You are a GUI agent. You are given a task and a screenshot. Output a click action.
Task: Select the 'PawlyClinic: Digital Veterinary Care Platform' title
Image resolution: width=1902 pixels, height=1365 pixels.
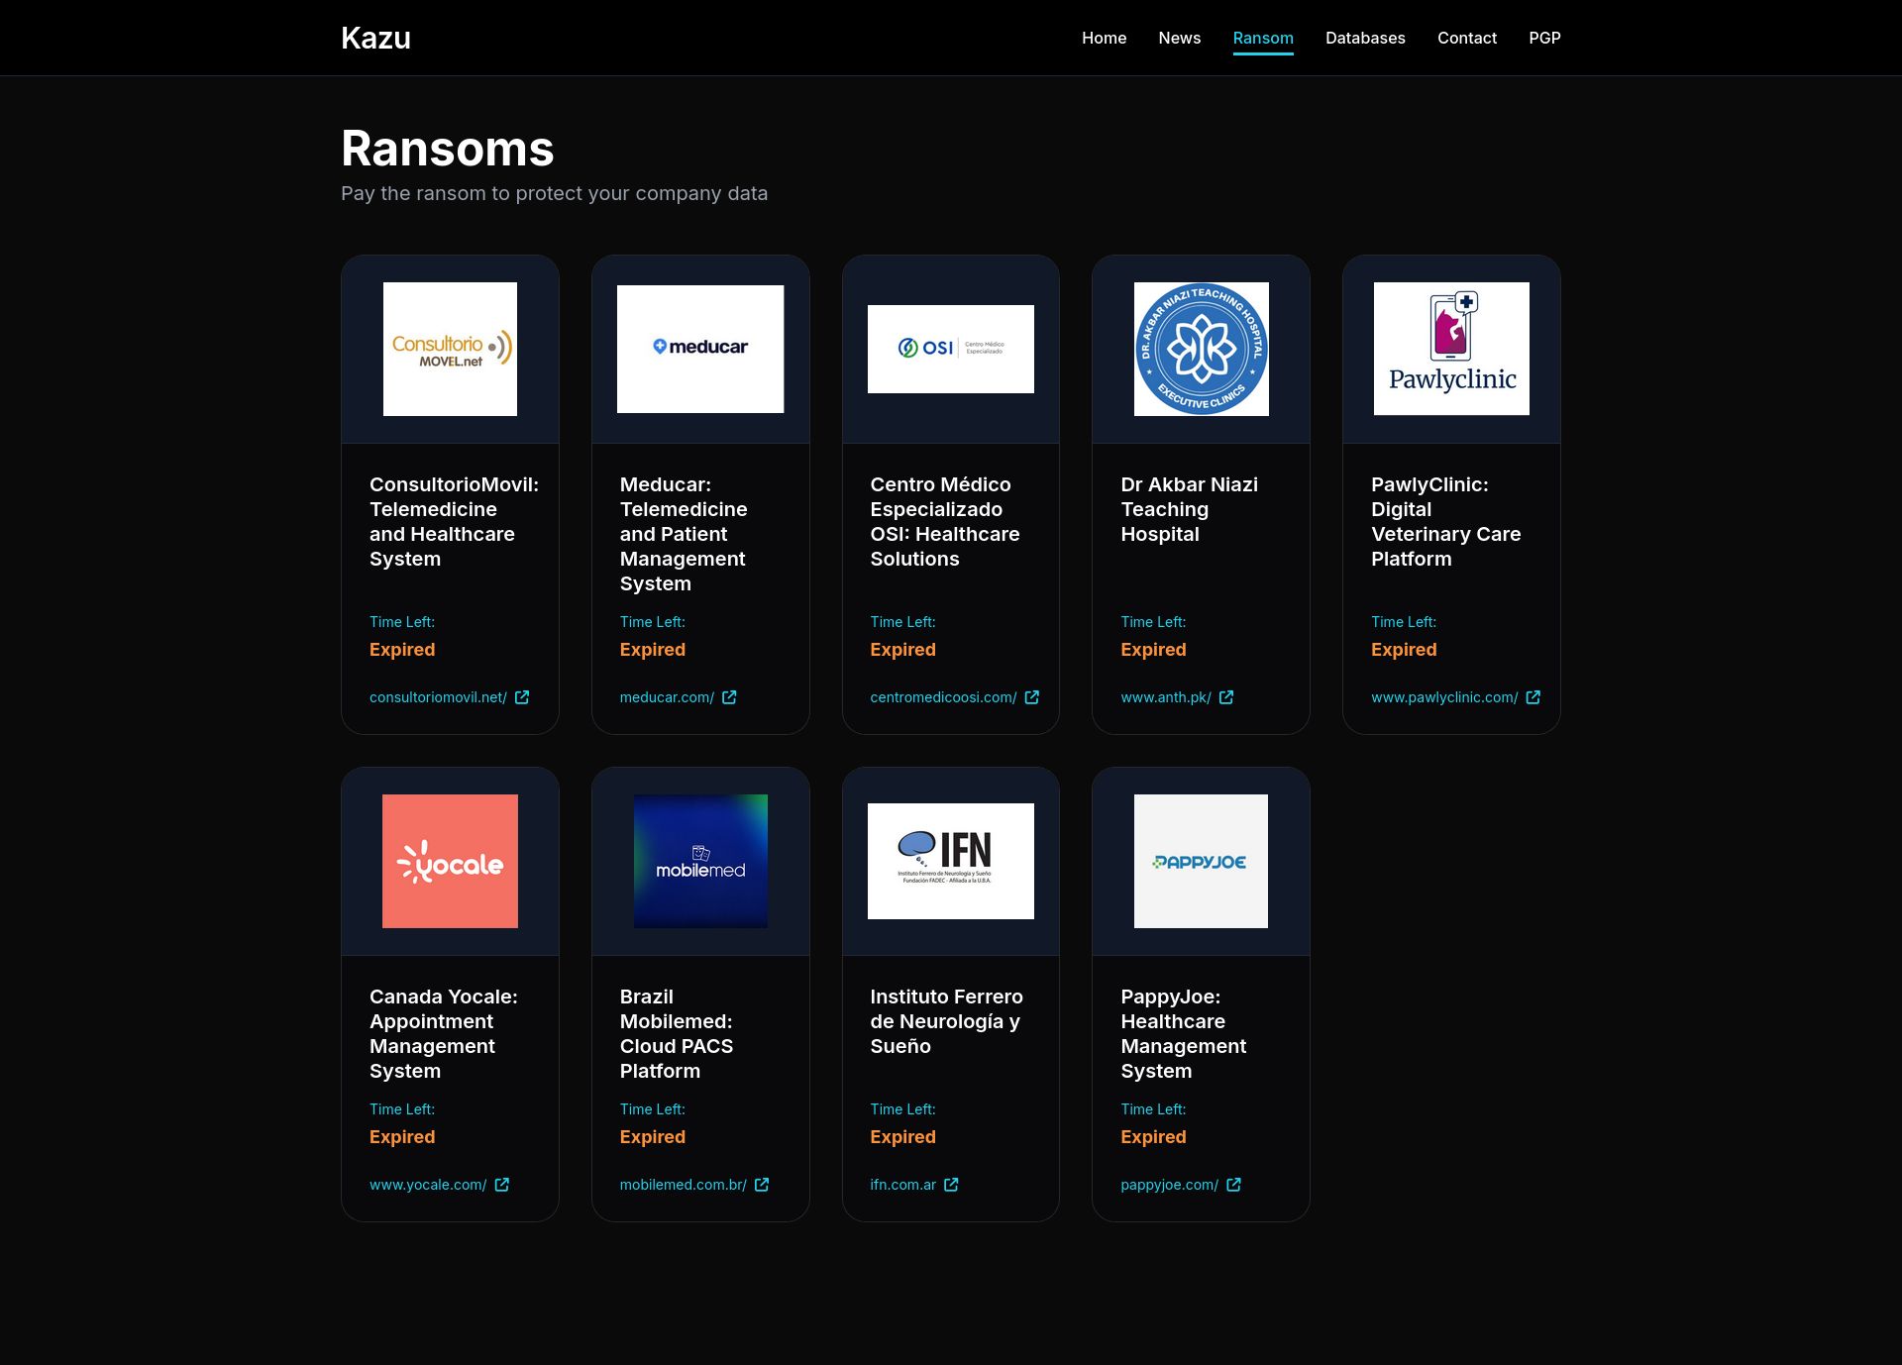click(x=1445, y=522)
